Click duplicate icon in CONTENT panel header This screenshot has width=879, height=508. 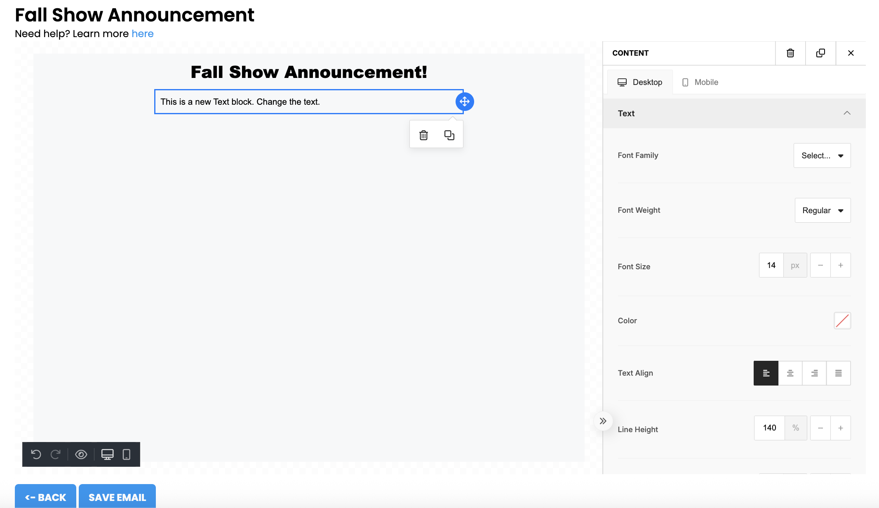point(820,53)
